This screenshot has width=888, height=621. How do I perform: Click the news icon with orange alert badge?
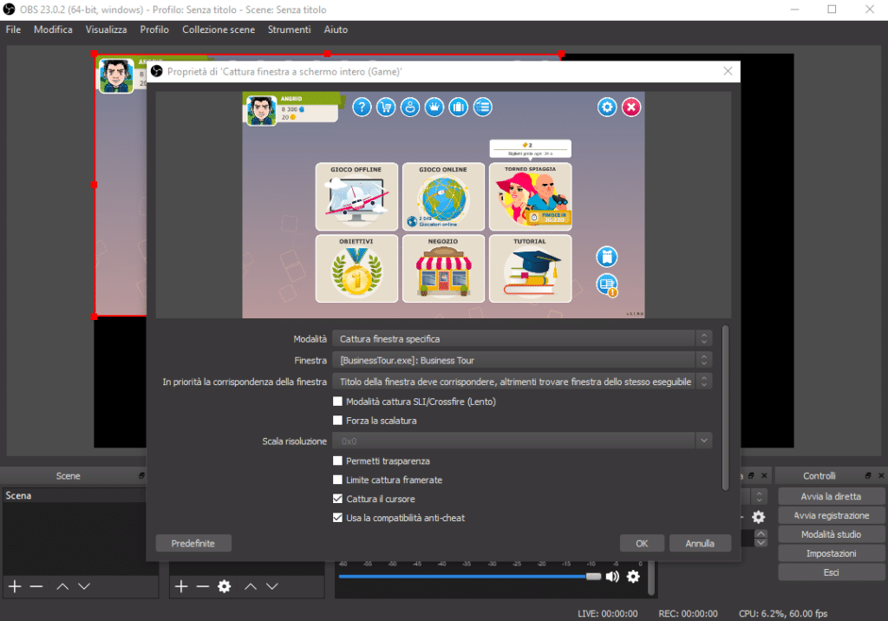607,284
